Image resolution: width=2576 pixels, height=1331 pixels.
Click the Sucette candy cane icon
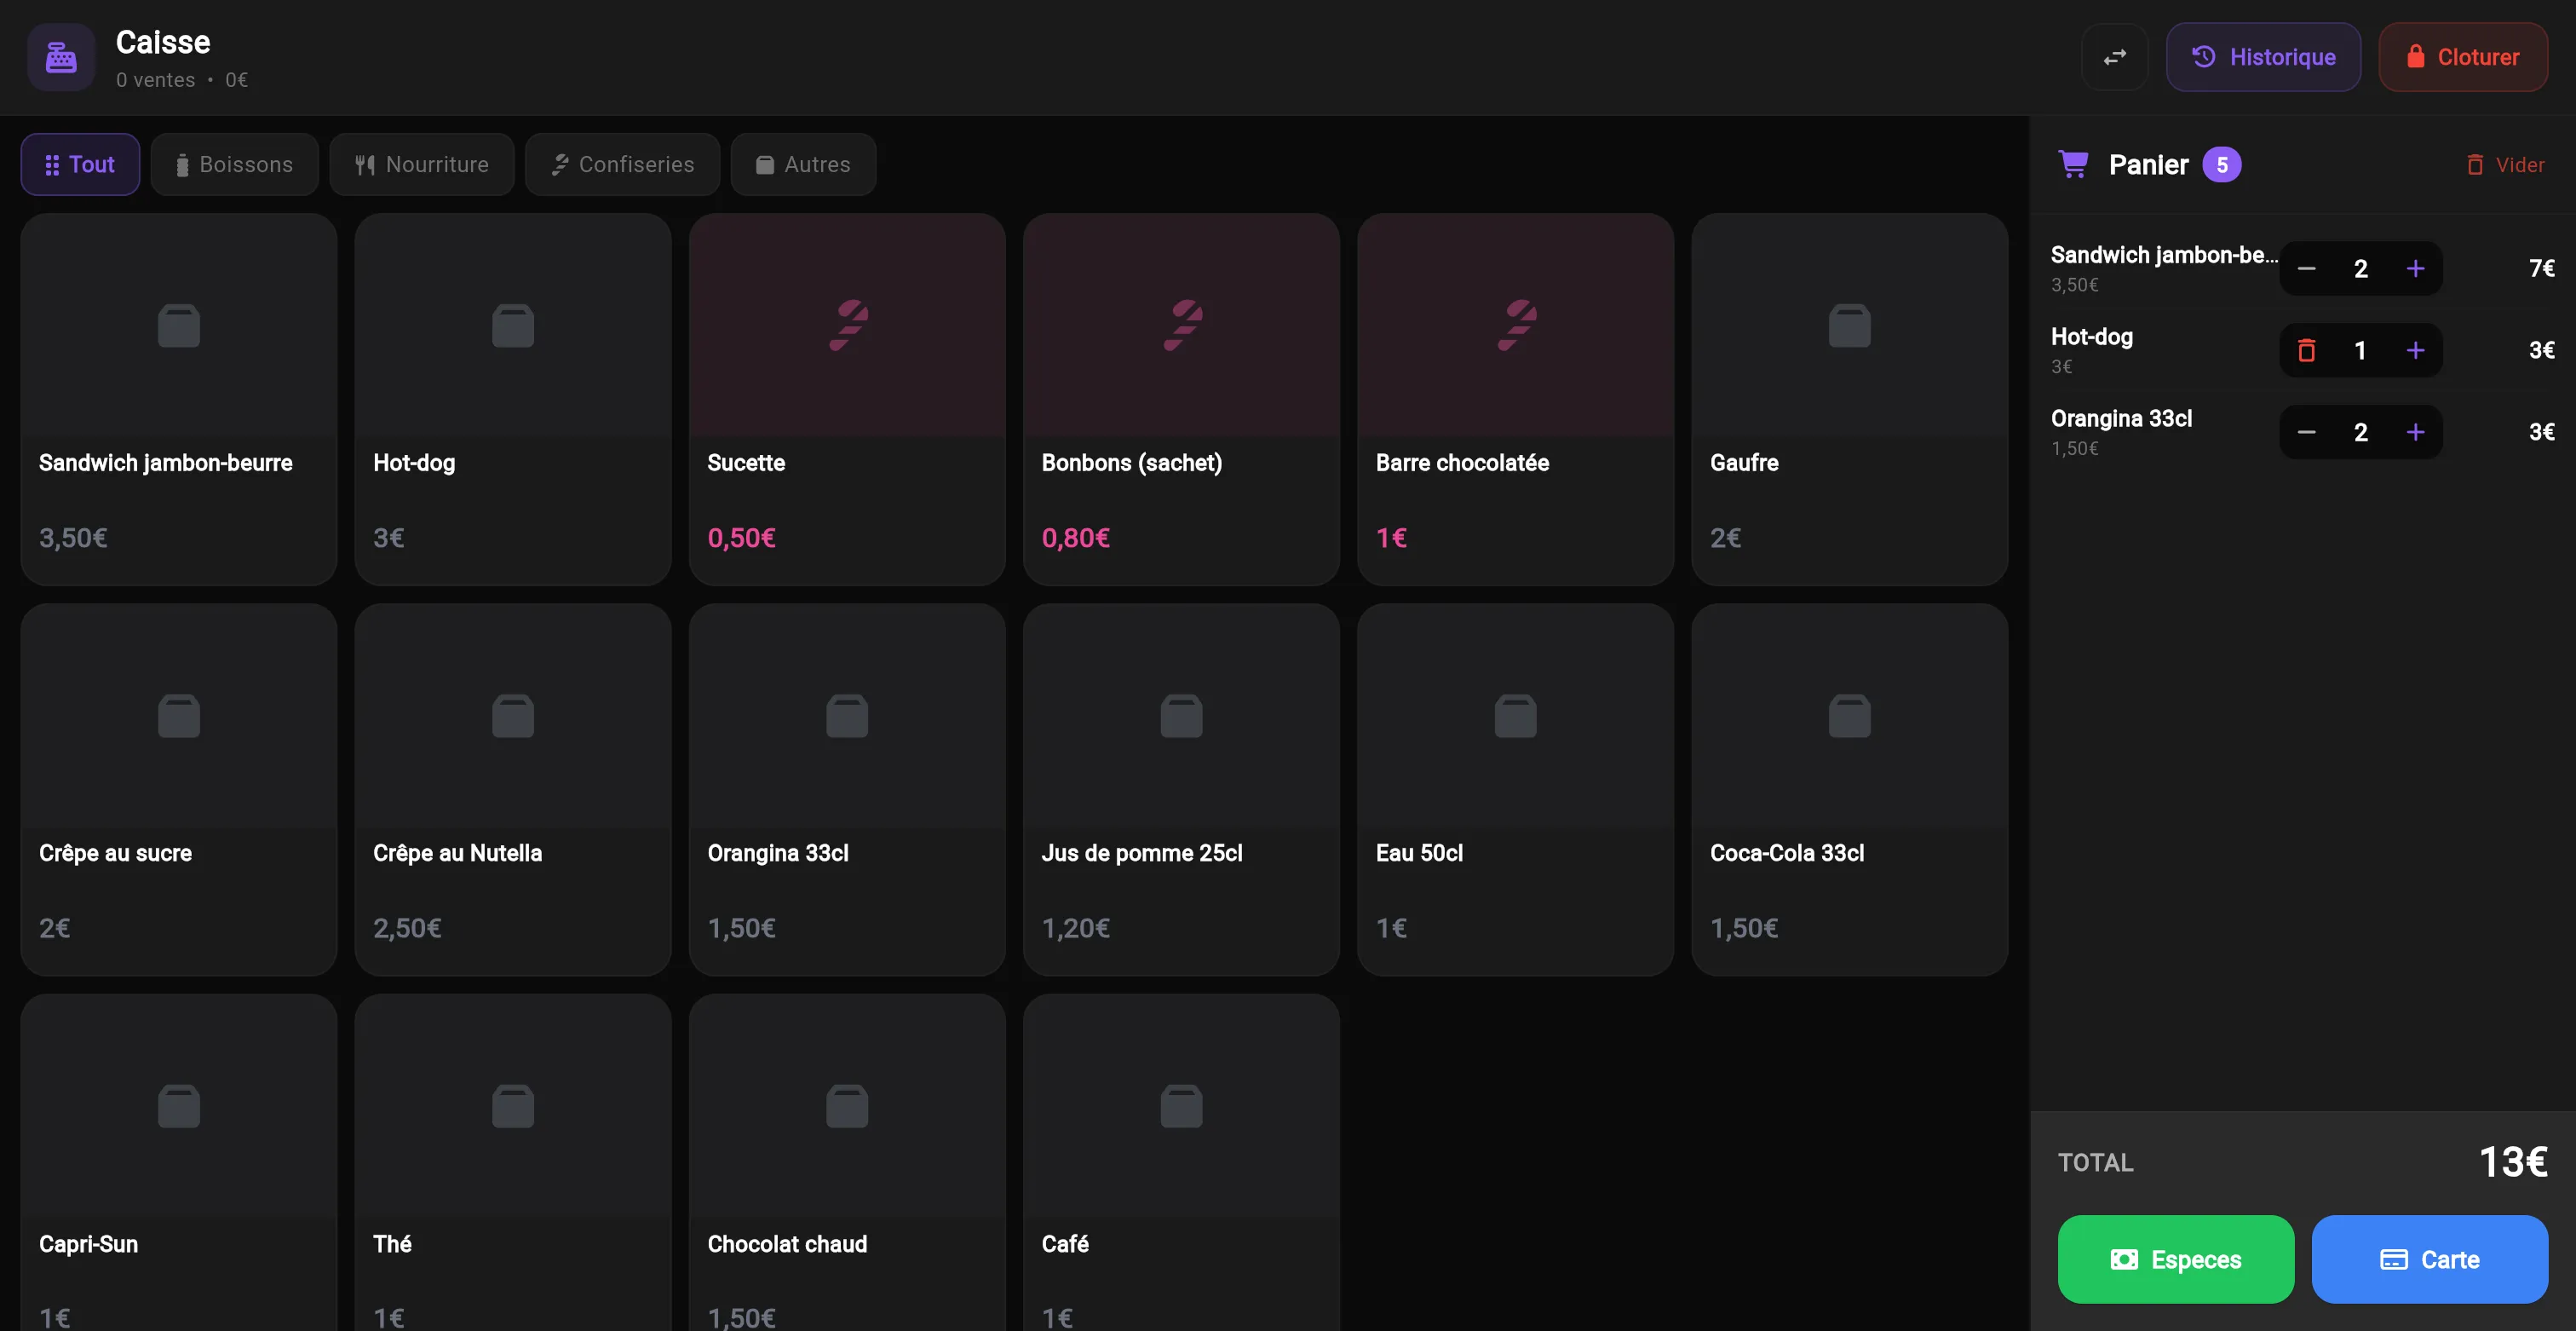pos(847,325)
